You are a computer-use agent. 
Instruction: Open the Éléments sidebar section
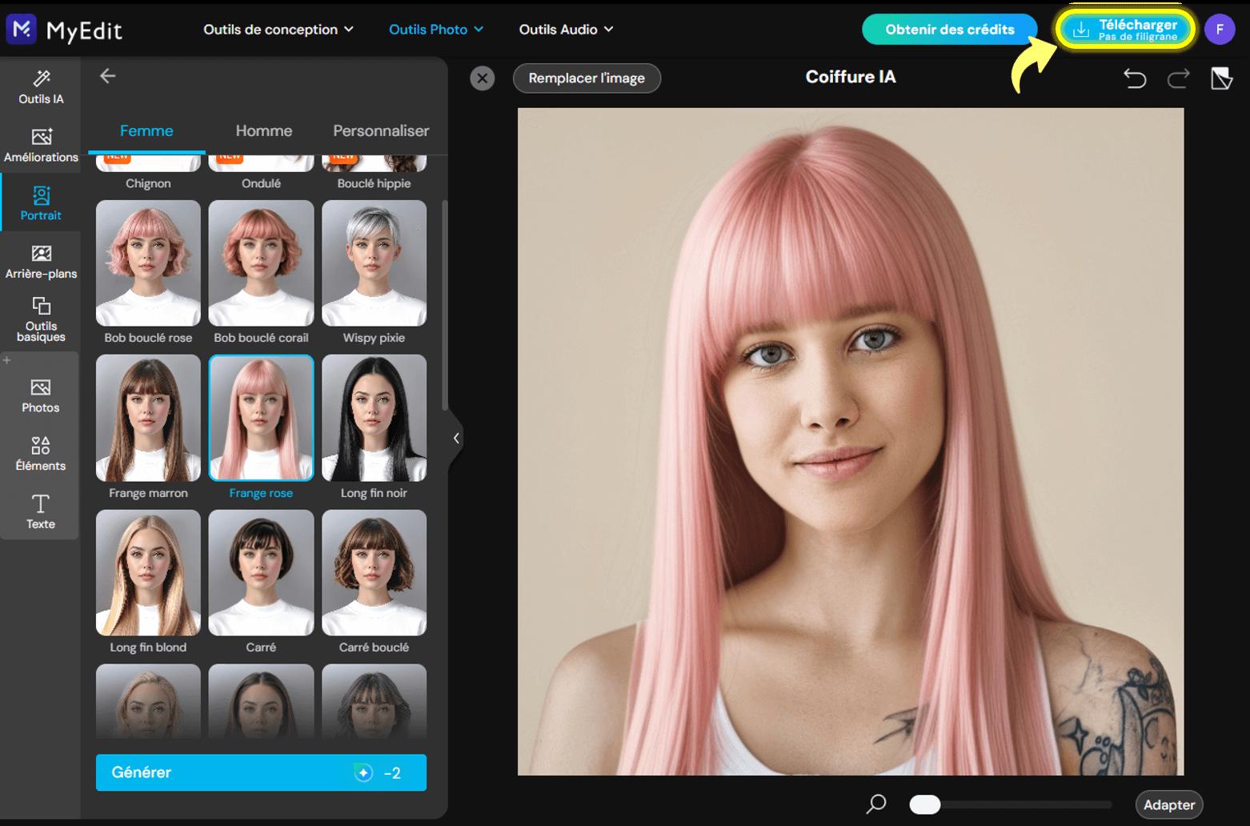(x=41, y=454)
